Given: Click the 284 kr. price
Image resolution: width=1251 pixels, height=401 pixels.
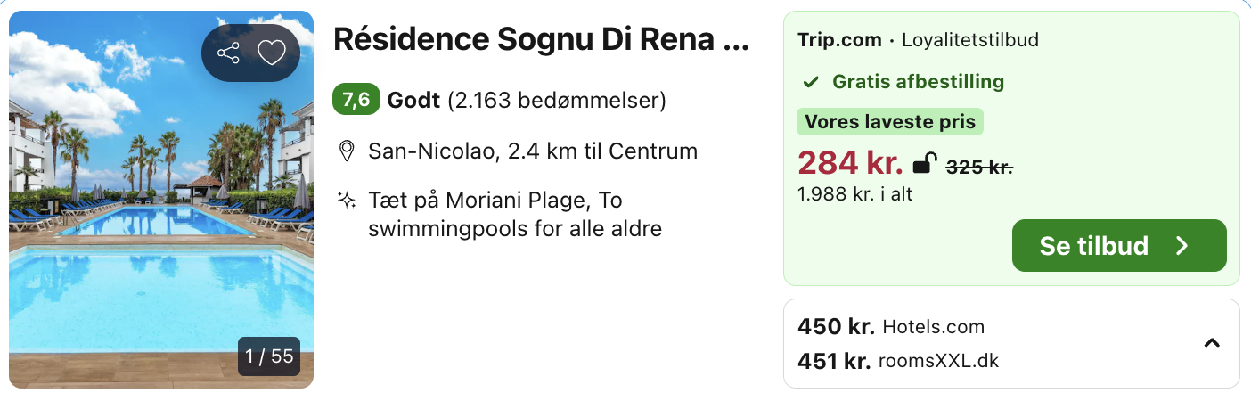Looking at the screenshot, I should pyautogui.click(x=850, y=163).
